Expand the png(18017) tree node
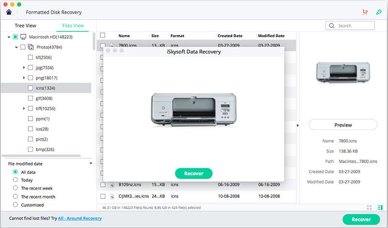 point(24,78)
